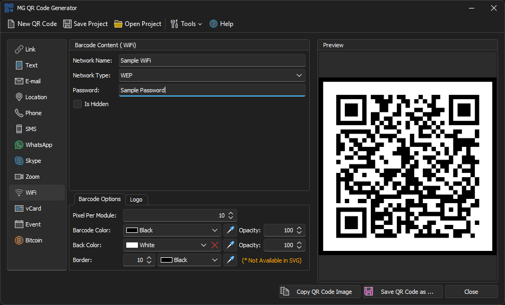Adjust the Pixel Per Module stepper arrows
Screen dimensions: 505x305
click(231, 215)
